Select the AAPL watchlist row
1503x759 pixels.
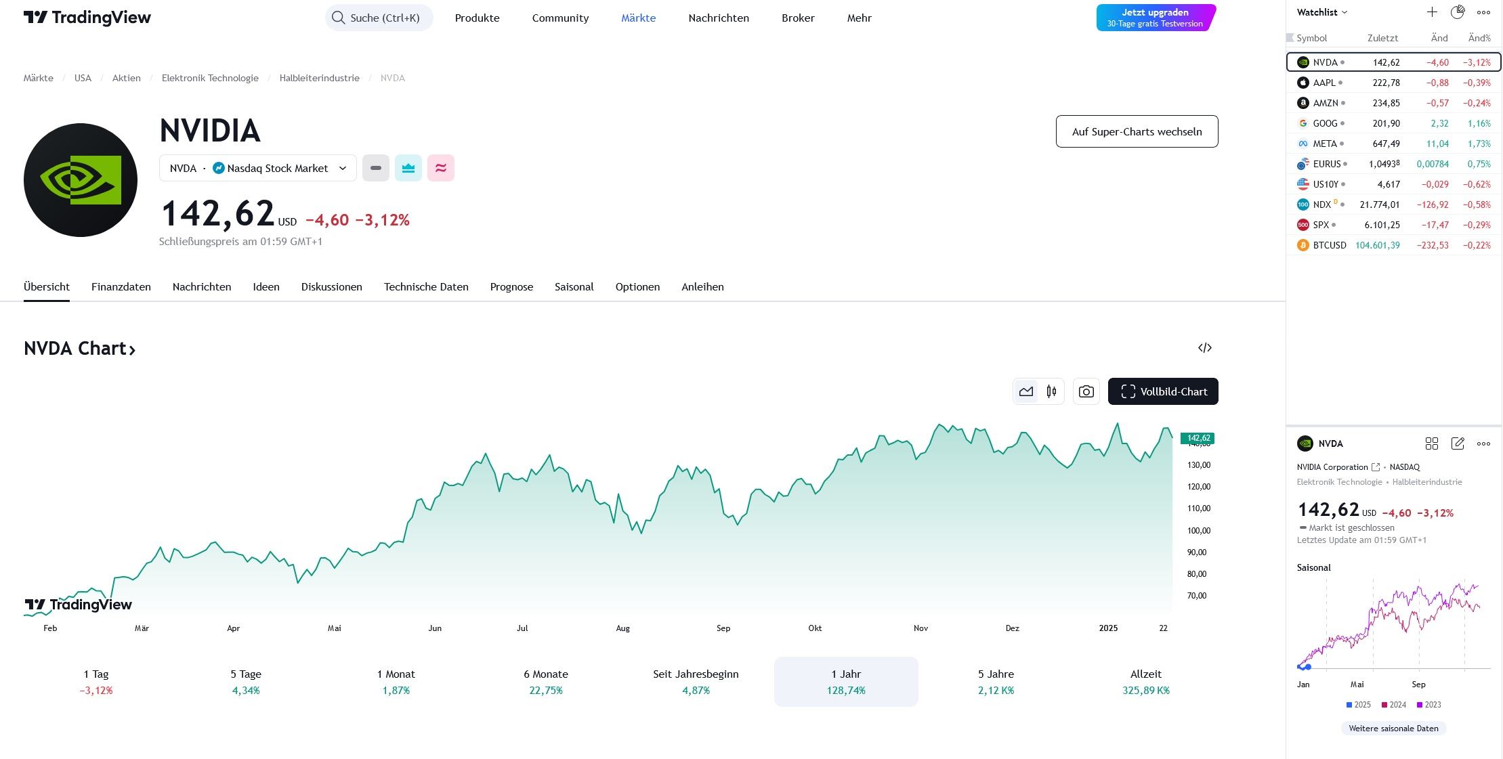(1393, 83)
